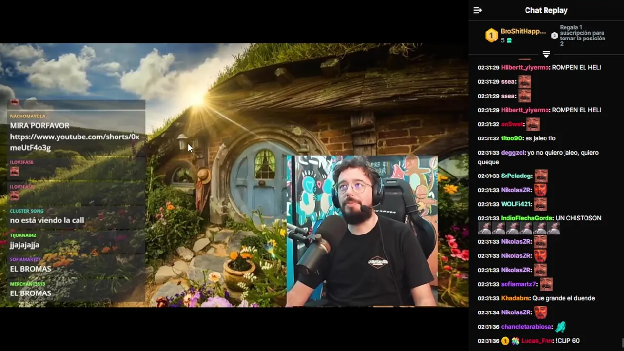Image resolution: width=624 pixels, height=351 pixels.
Task: Click TIJUANA842's 'jjajajajja' overlay message
Action: pyautogui.click(x=24, y=245)
